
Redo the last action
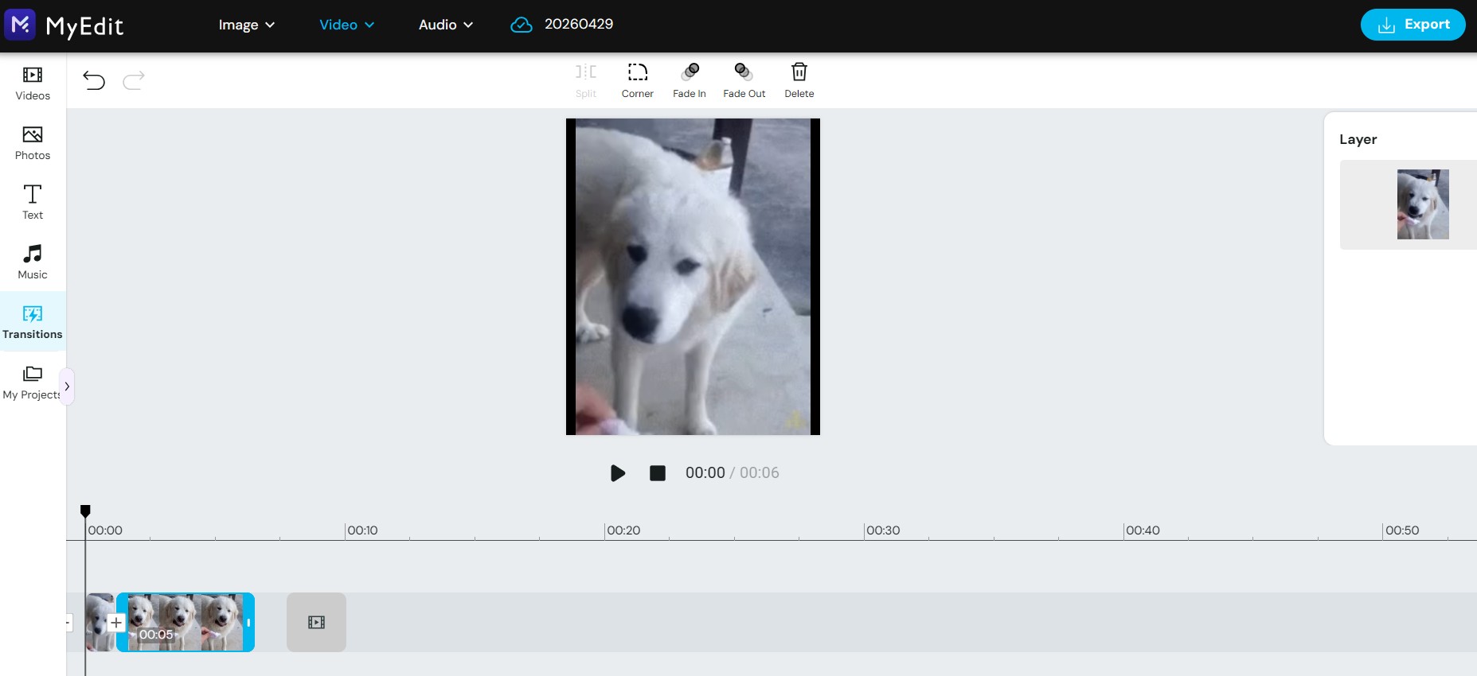(134, 80)
